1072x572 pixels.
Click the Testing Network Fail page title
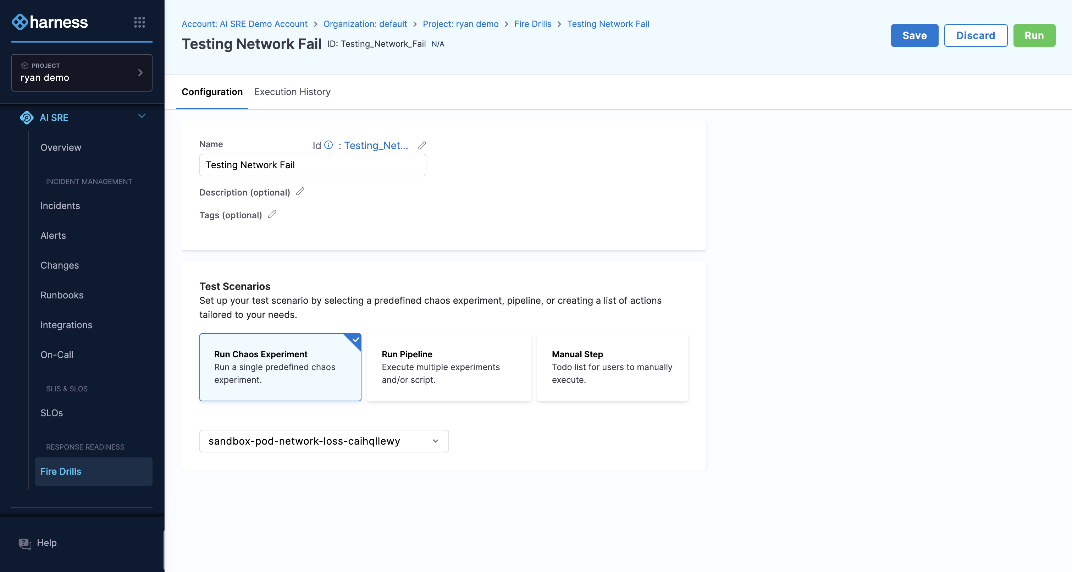point(252,44)
